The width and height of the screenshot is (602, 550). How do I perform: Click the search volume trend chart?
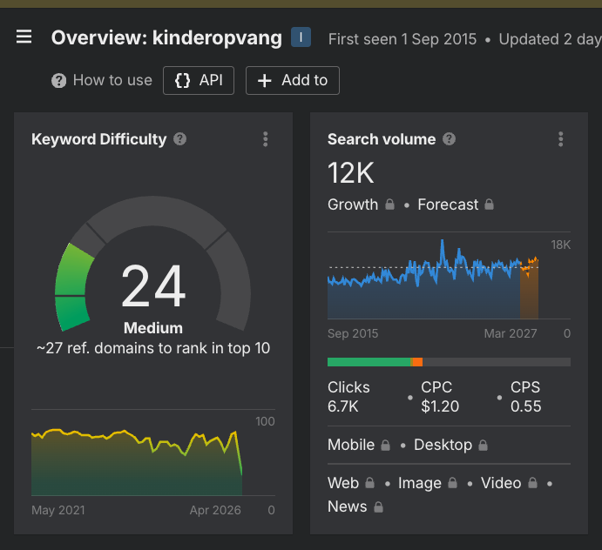433,280
